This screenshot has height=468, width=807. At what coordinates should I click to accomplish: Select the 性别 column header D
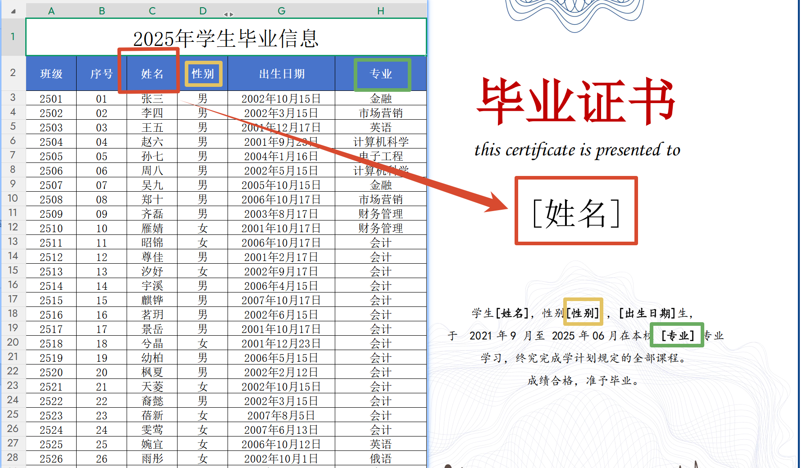(x=203, y=10)
